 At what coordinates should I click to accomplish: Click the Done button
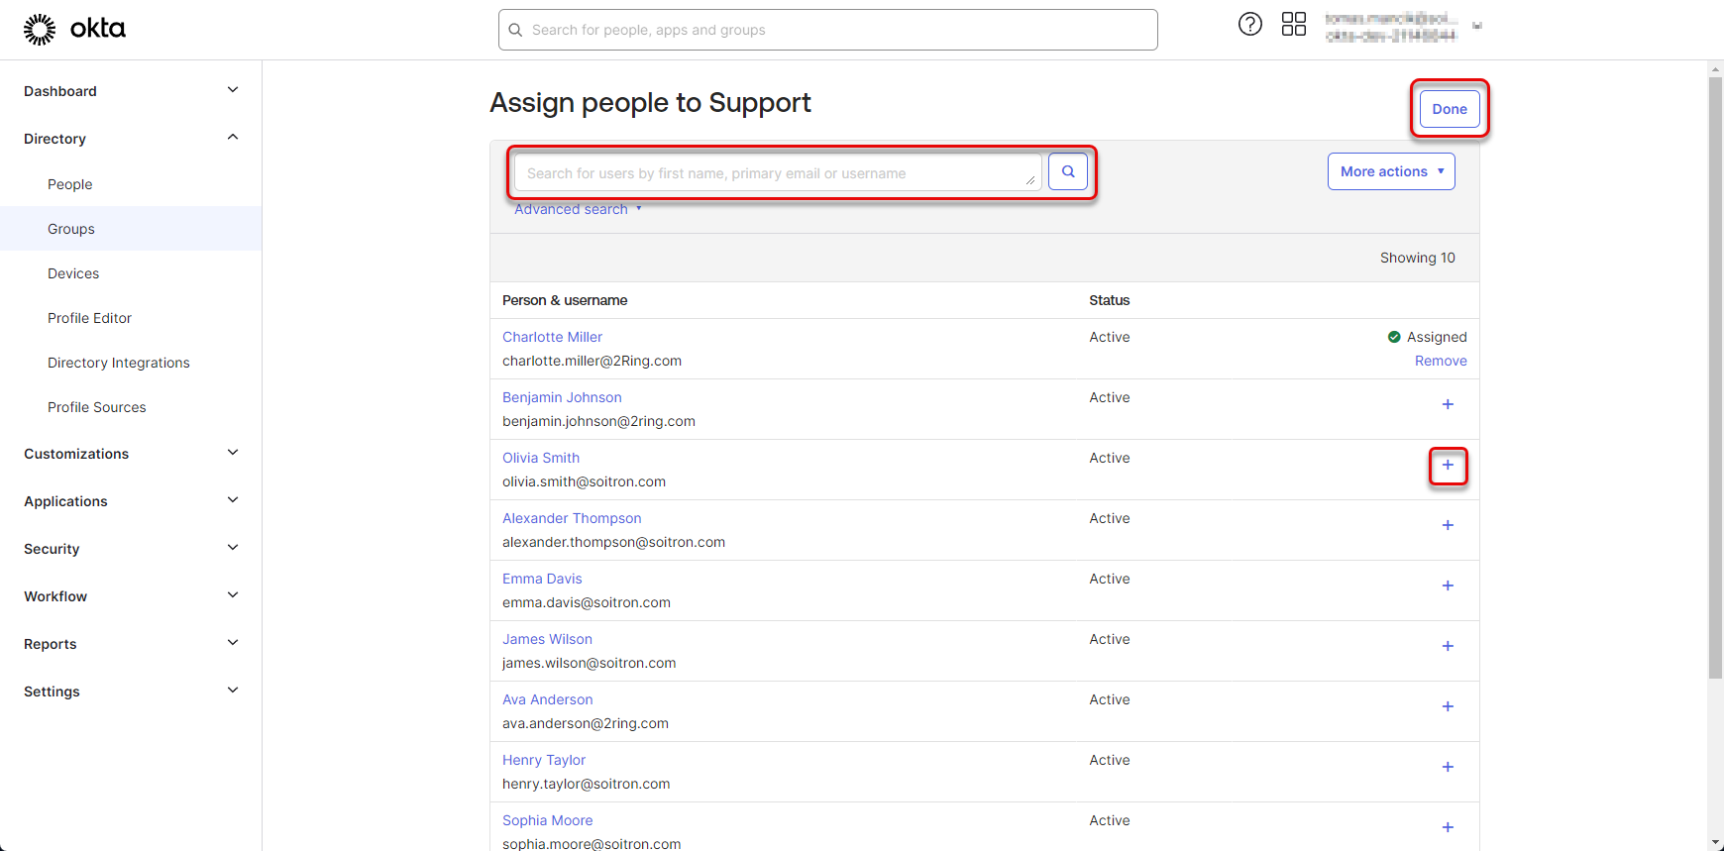tap(1449, 109)
